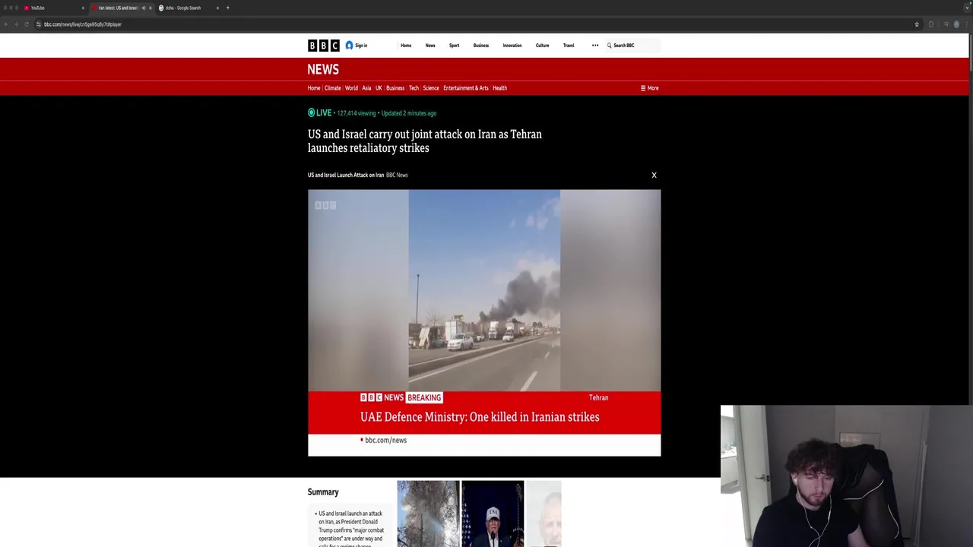
Task: Open a new browser tab
Action: 227,8
